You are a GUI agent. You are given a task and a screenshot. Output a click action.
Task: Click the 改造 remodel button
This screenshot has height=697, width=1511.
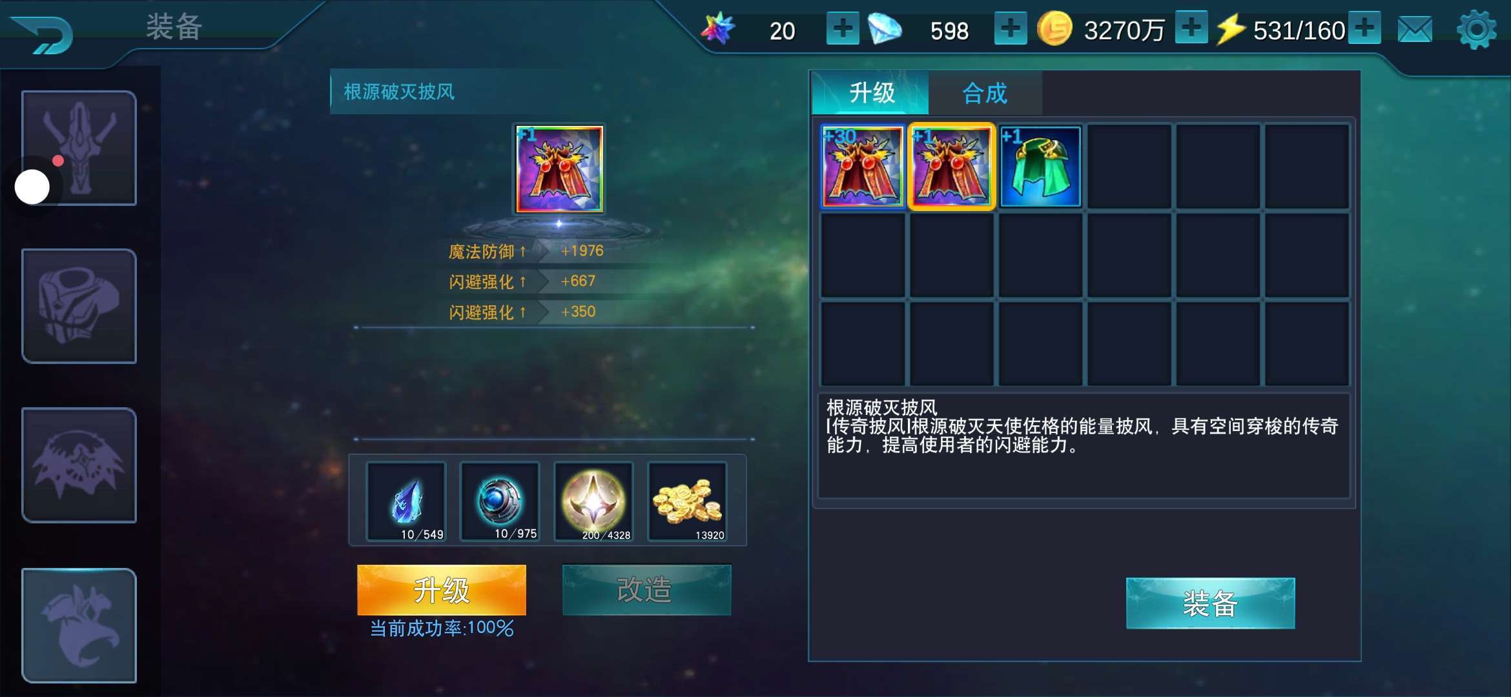coord(646,590)
